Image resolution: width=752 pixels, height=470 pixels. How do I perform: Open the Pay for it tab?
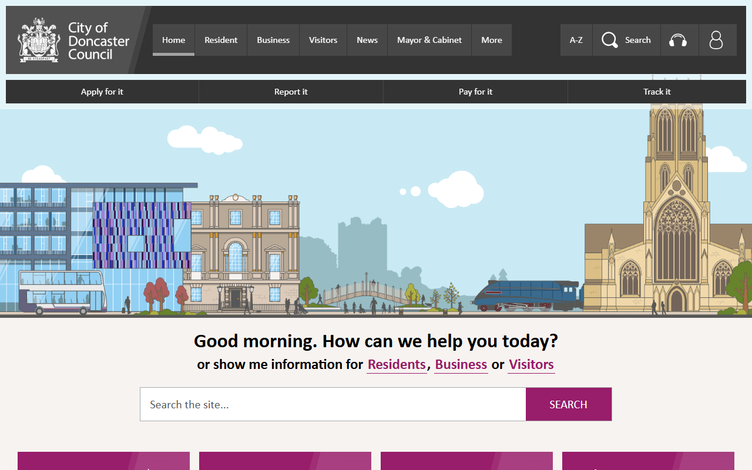(475, 92)
